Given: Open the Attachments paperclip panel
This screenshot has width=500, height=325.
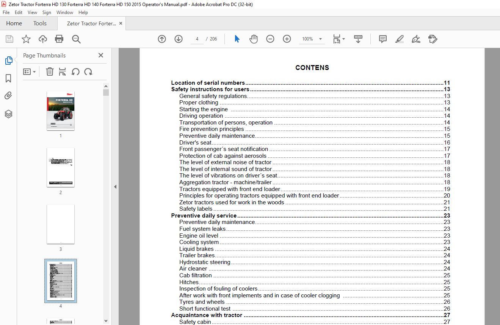Looking at the screenshot, I should tap(8, 96).
